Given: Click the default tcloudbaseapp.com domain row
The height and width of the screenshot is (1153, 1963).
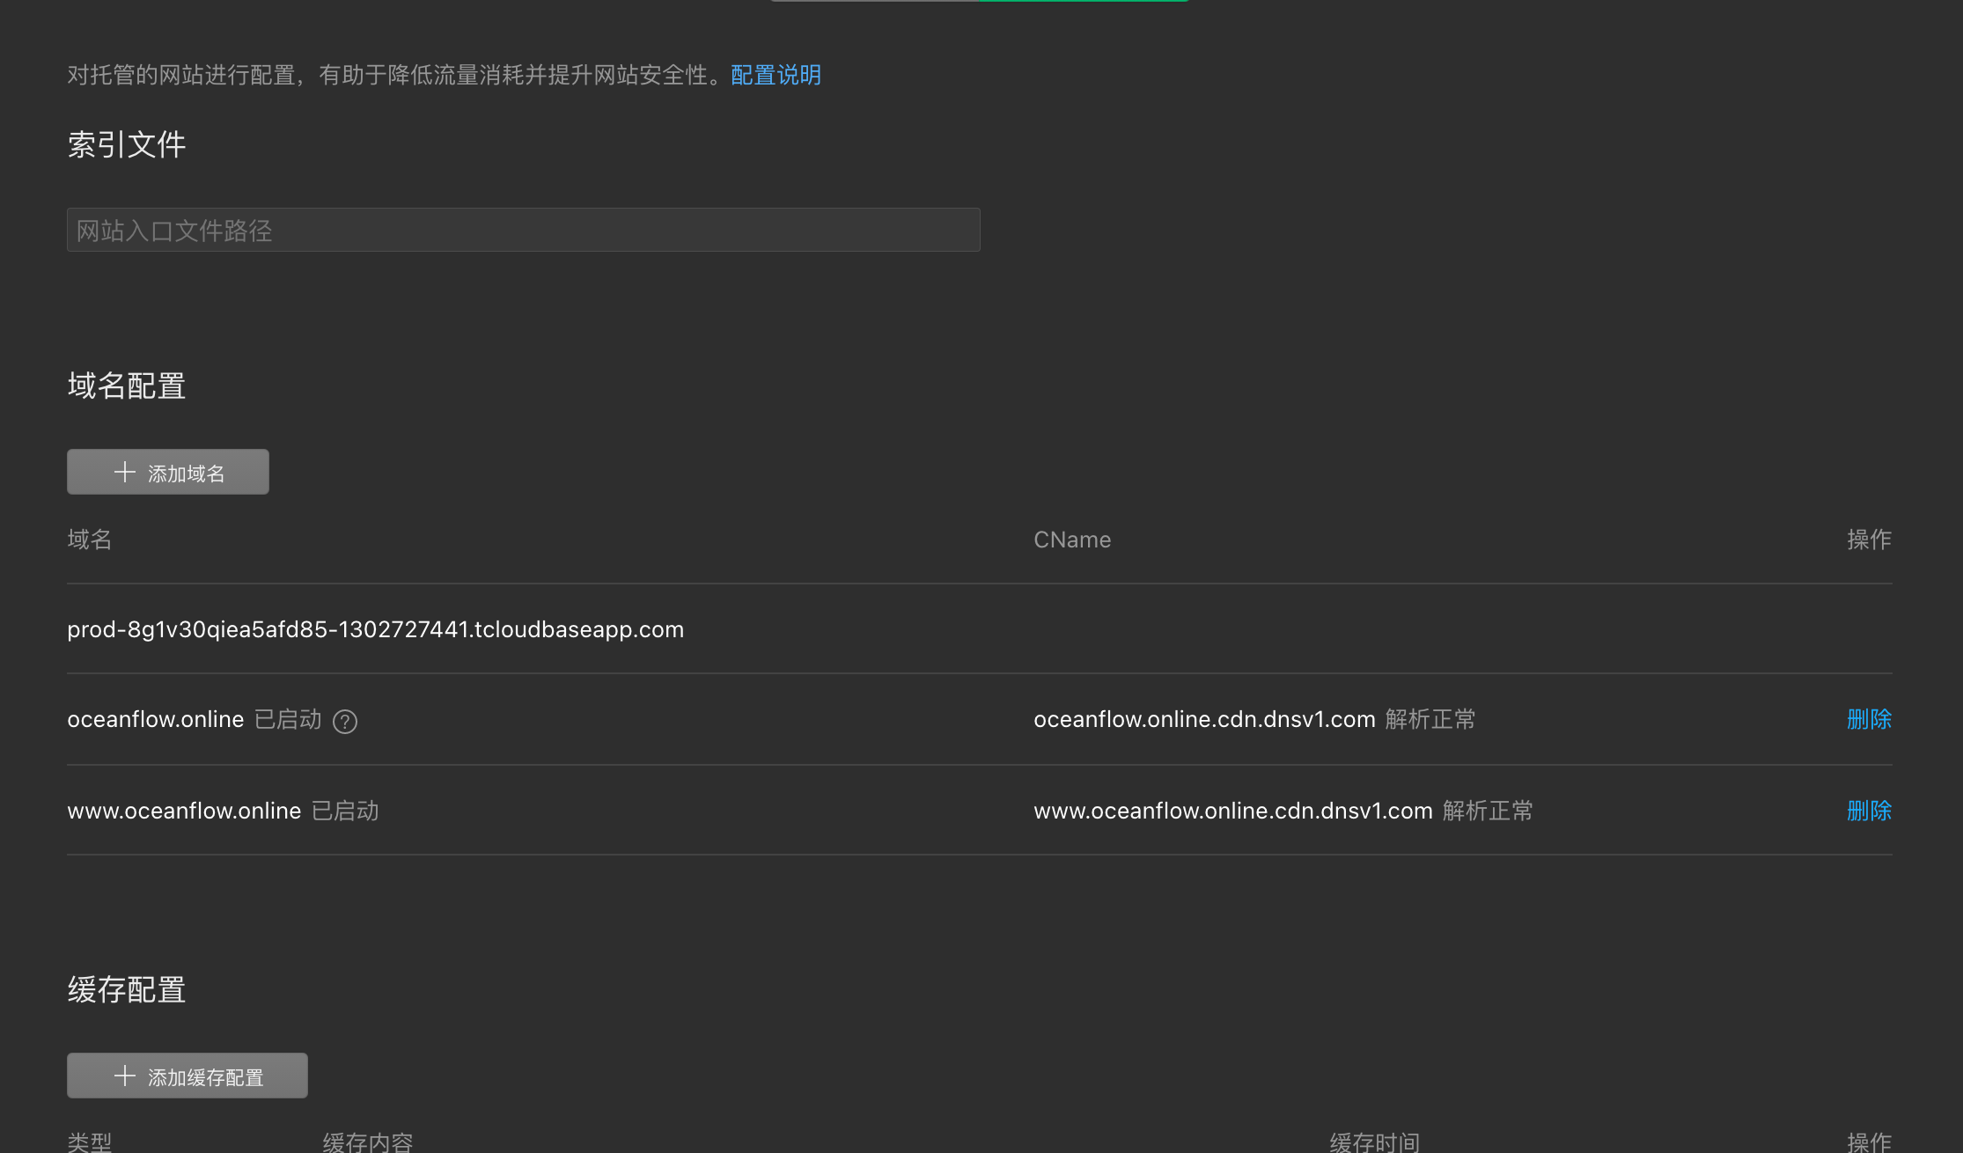Looking at the screenshot, I should [x=375, y=630].
